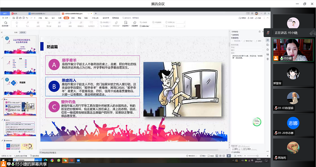Click the muted microphone icon in speaking banner
Screen dimensions: 316x167
pyautogui.click(x=268, y=32)
